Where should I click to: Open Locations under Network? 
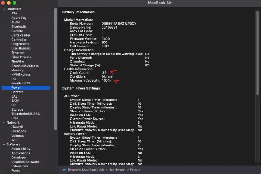(x=19, y=131)
